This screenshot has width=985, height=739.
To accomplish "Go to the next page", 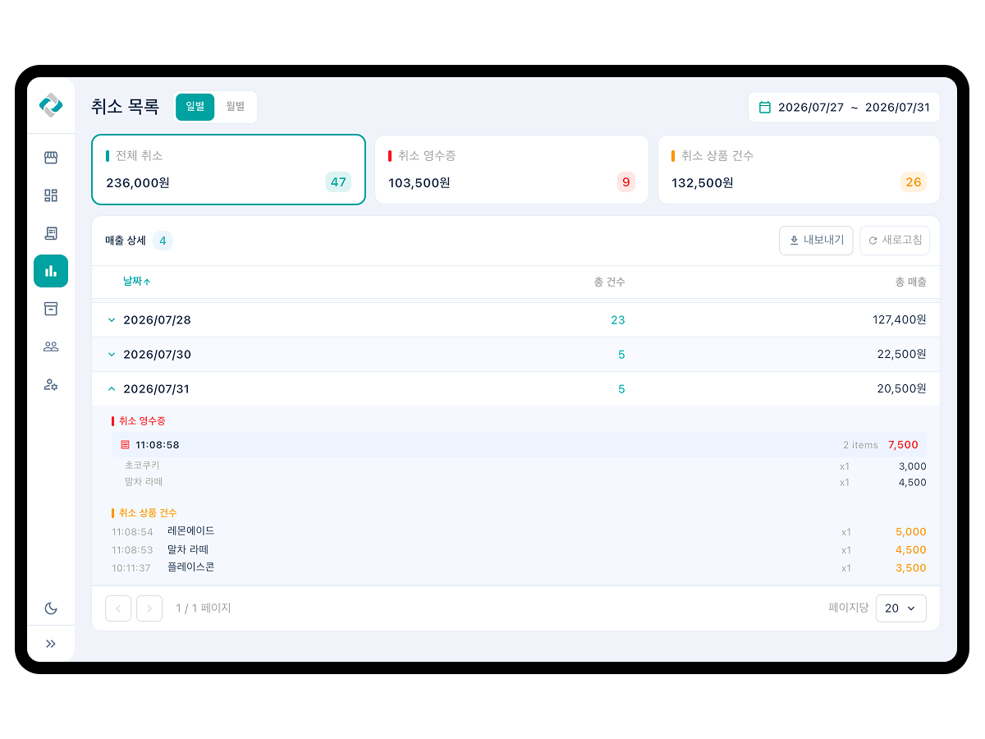I will (149, 608).
